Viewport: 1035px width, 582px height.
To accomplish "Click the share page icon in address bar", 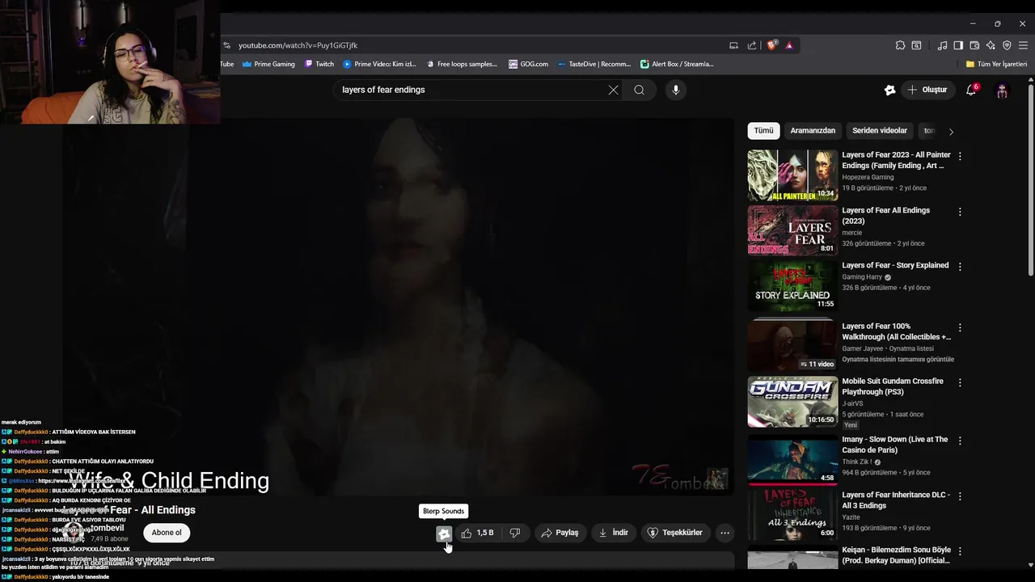I will (x=752, y=45).
